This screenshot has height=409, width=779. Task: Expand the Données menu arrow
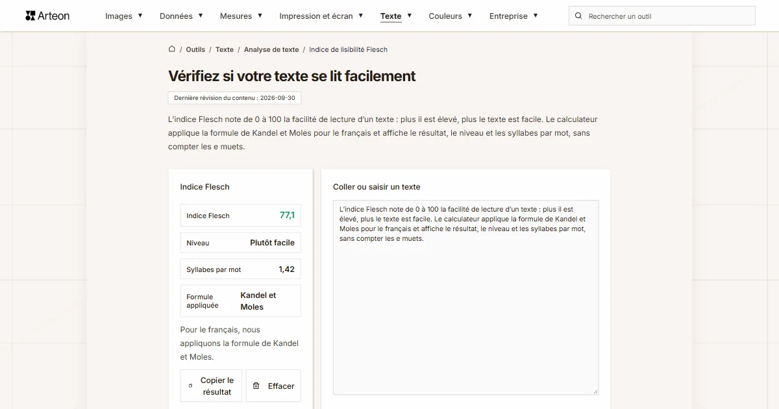point(201,15)
